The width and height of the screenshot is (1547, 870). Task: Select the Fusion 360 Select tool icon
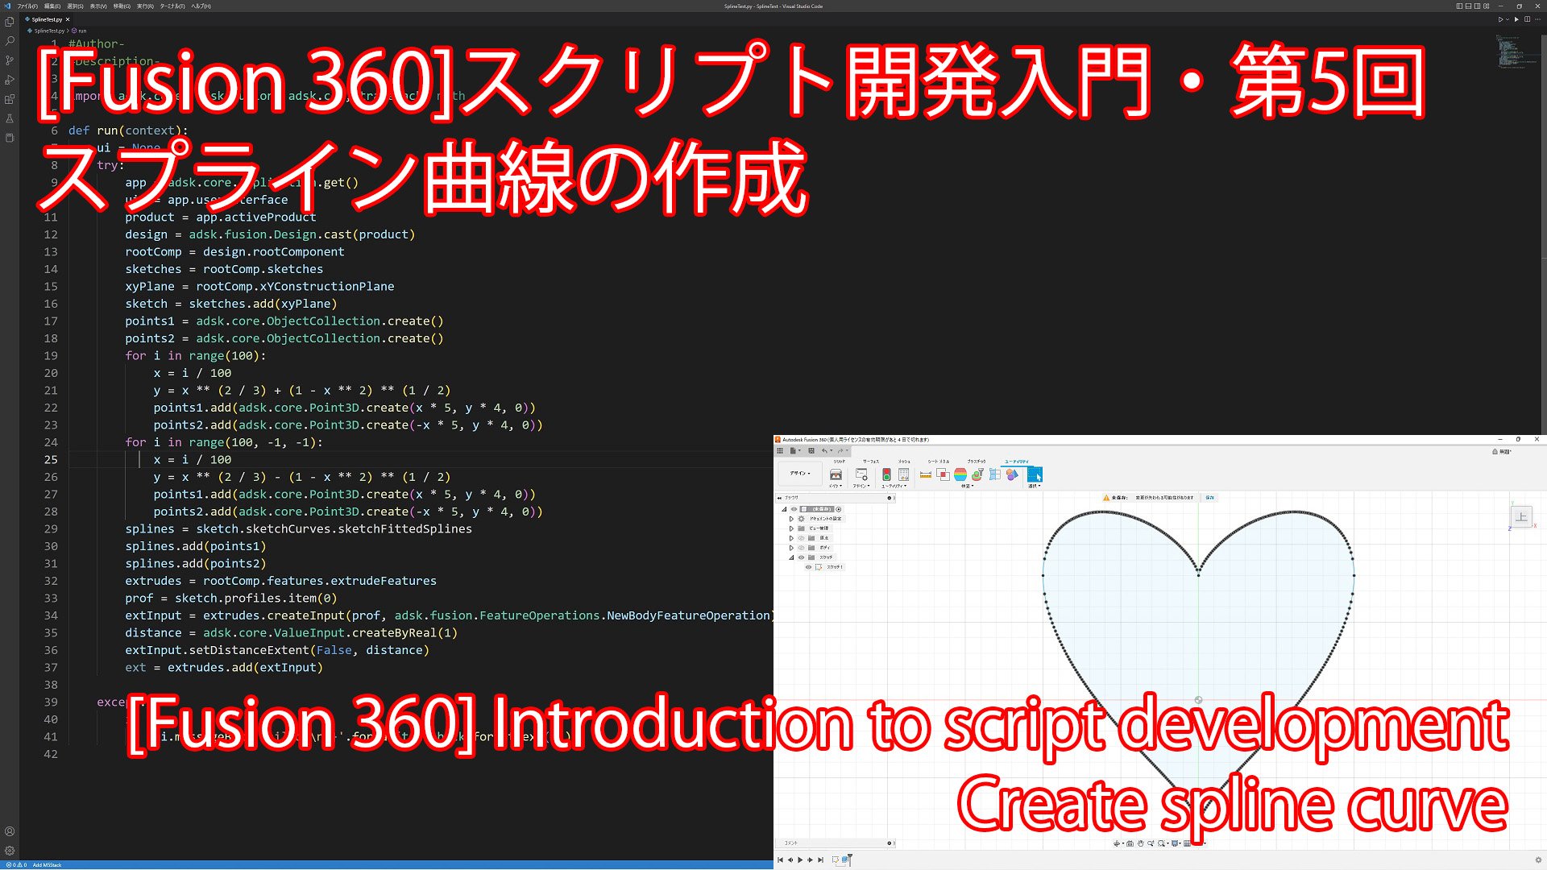1035,474
